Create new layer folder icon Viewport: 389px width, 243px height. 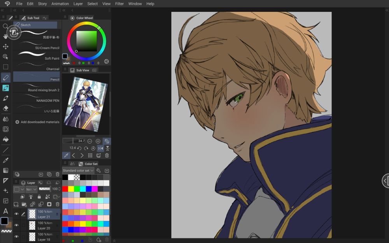[x=24, y=205]
